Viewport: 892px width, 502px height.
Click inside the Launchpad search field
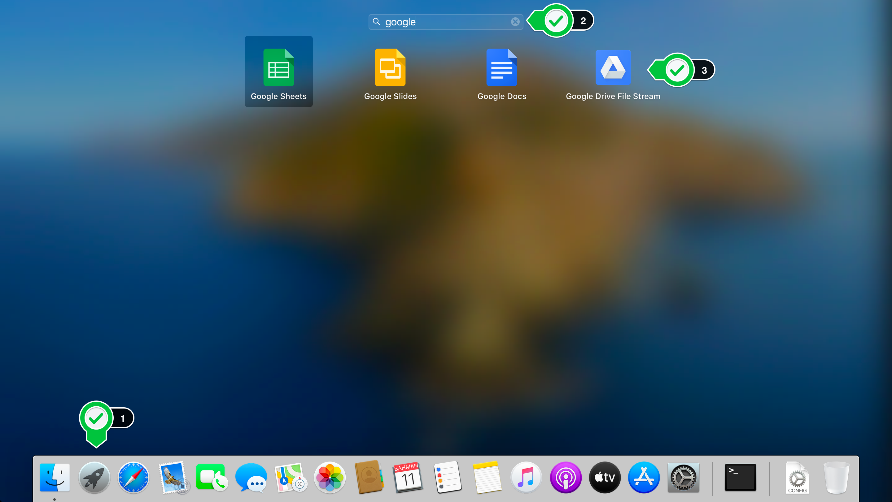(450, 22)
